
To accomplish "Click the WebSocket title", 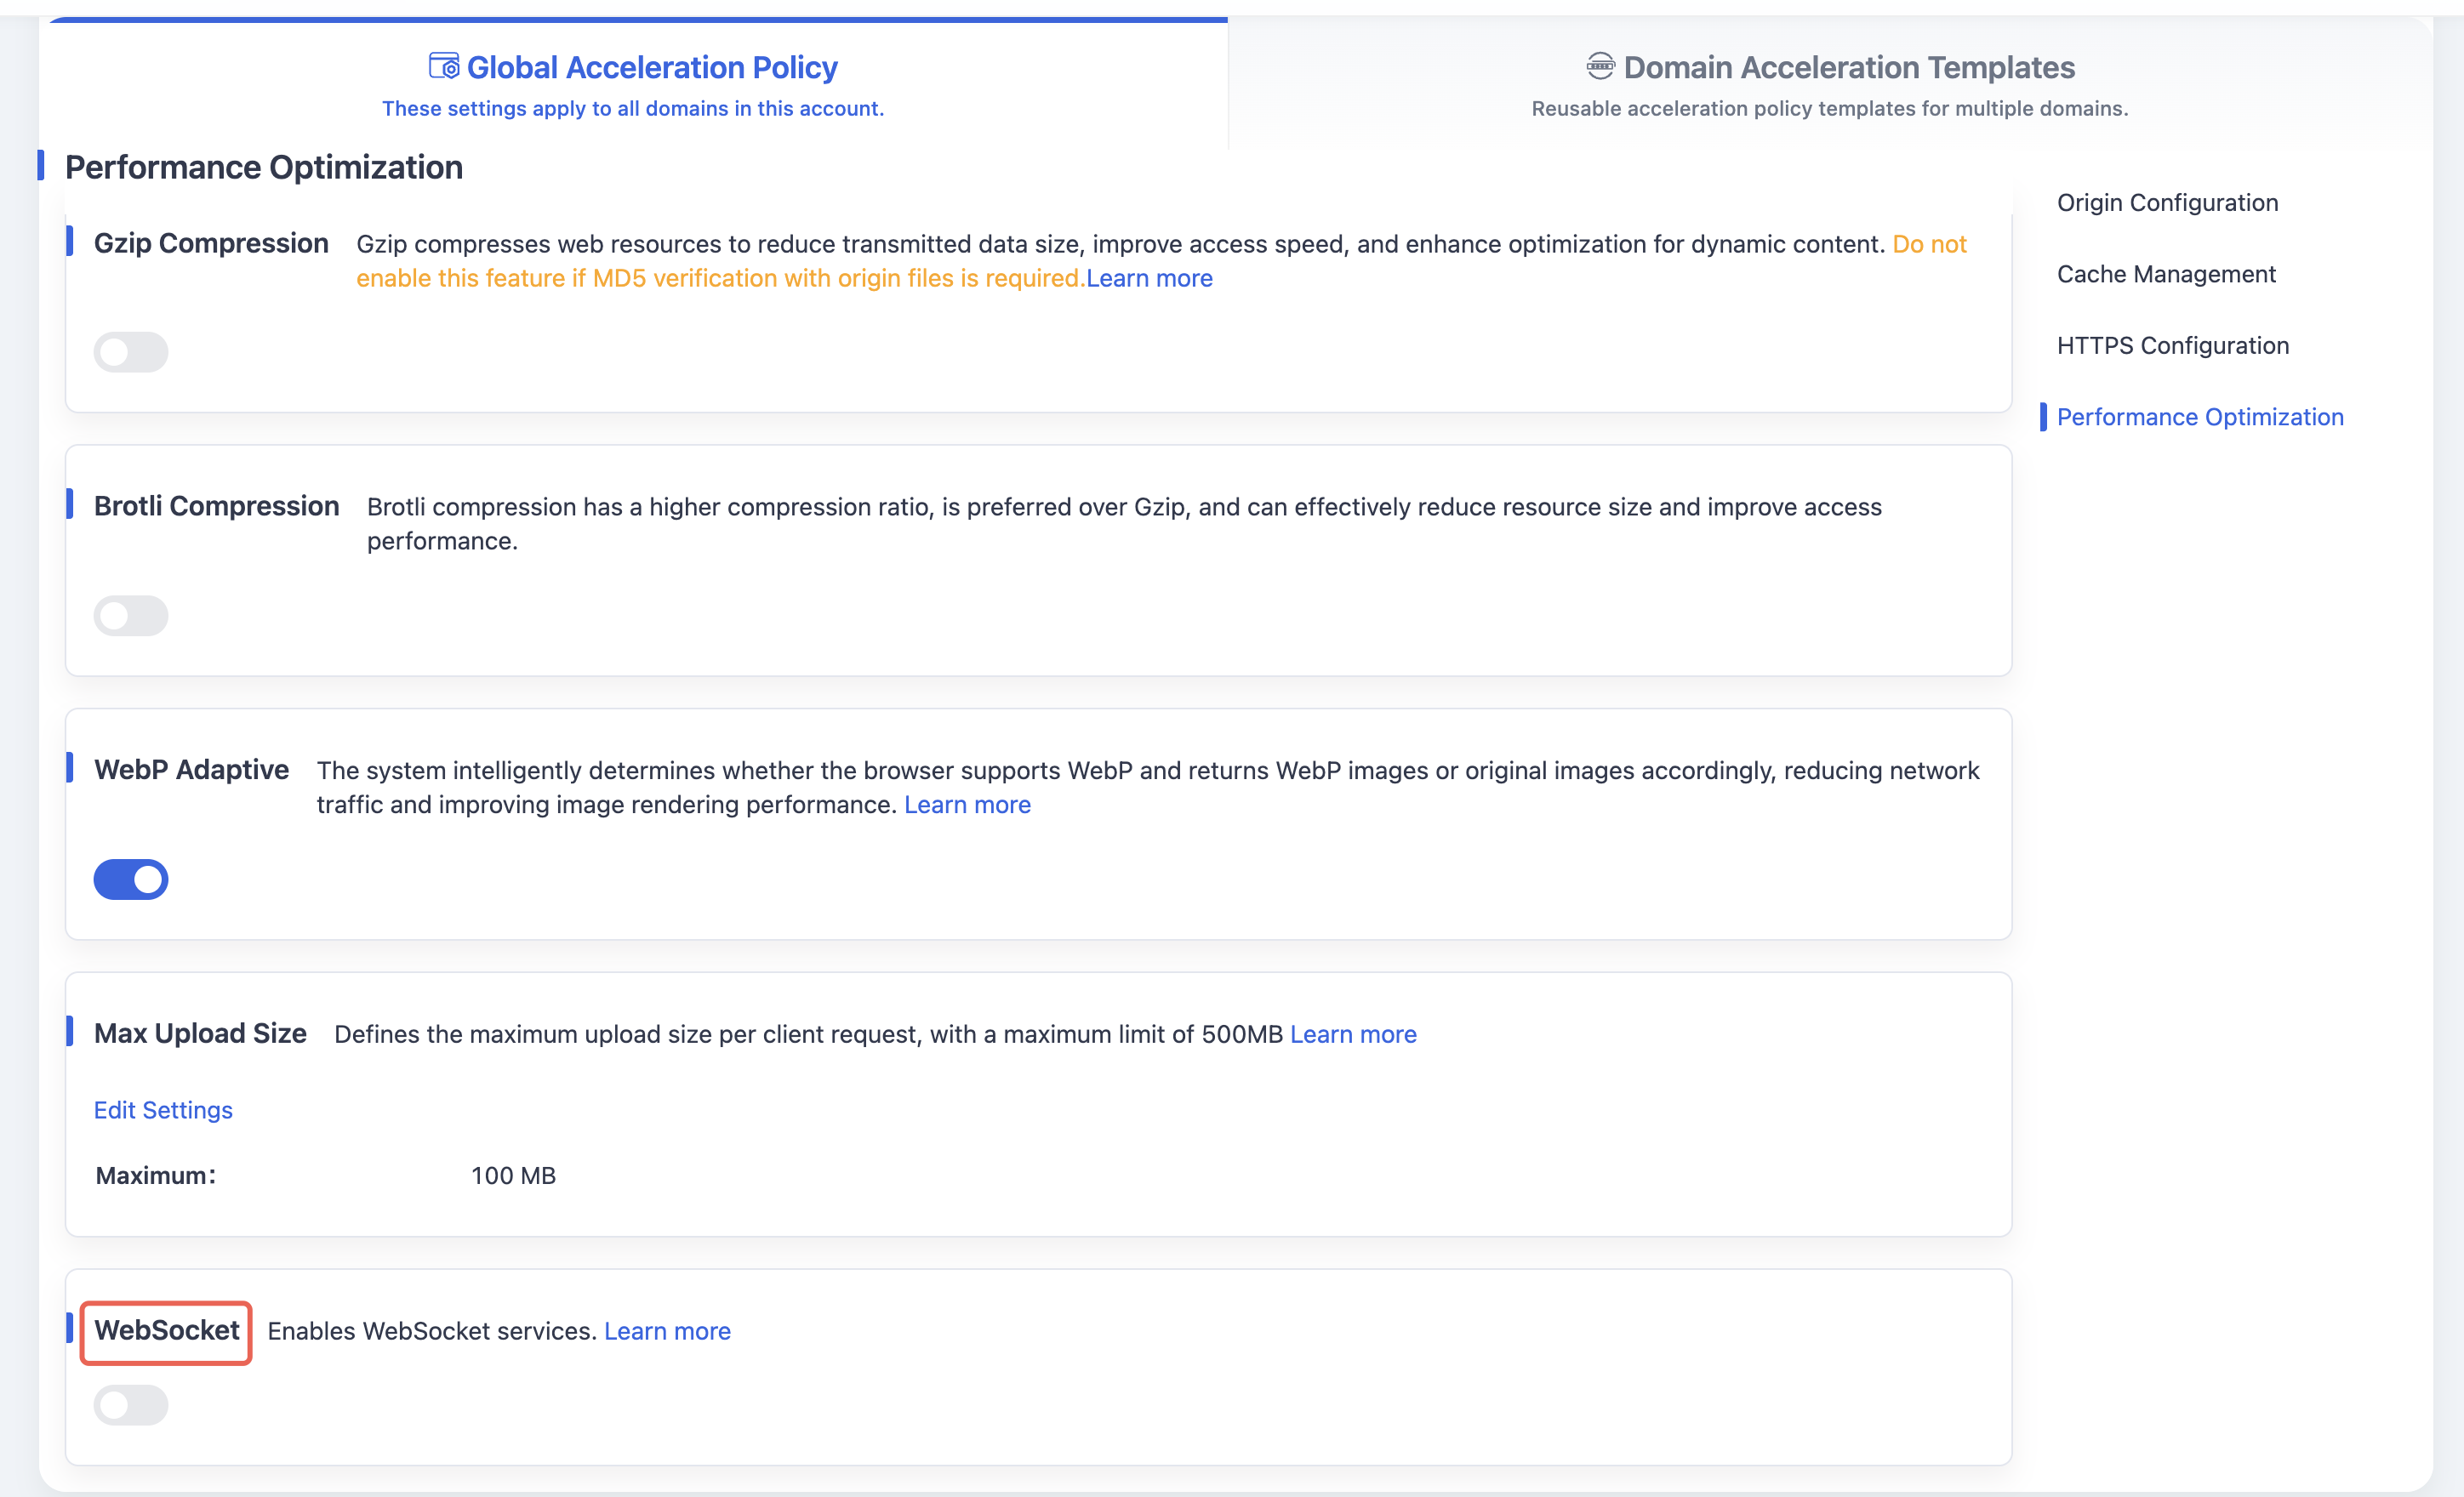I will tap(167, 1330).
